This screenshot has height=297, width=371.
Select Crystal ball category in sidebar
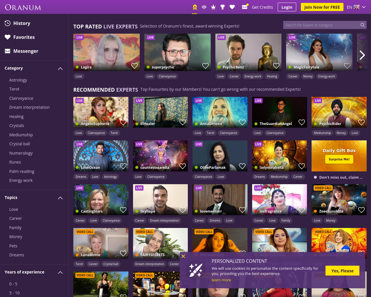[x=19, y=144]
